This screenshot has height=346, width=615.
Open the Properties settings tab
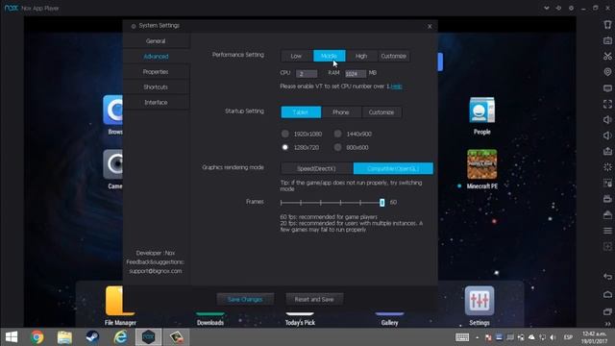pos(156,72)
